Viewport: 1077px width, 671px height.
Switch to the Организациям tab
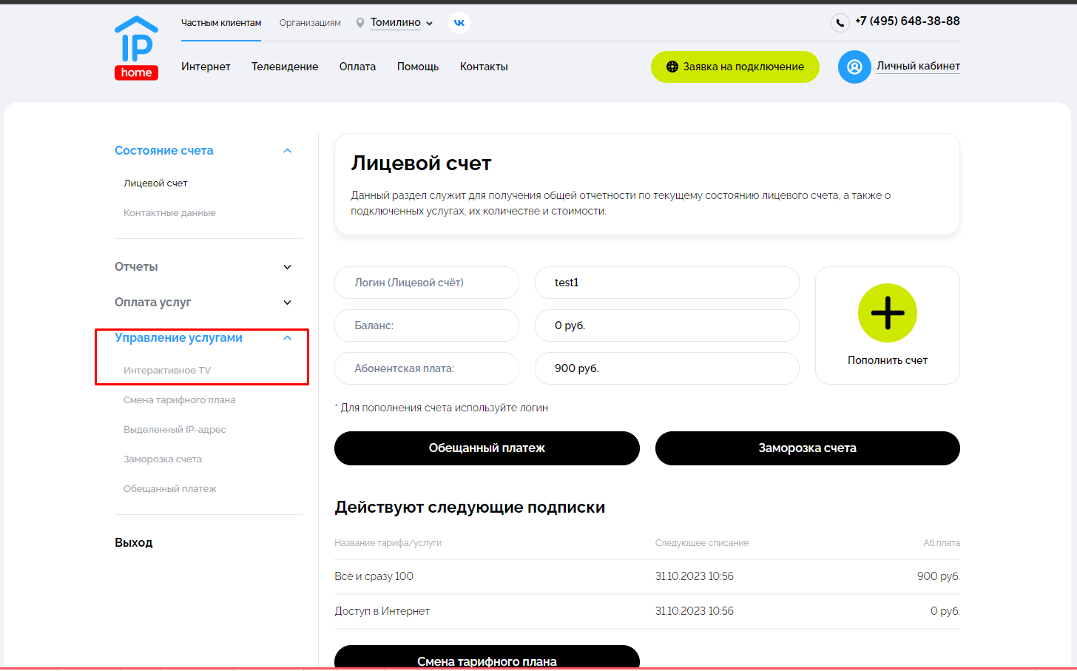tap(310, 23)
